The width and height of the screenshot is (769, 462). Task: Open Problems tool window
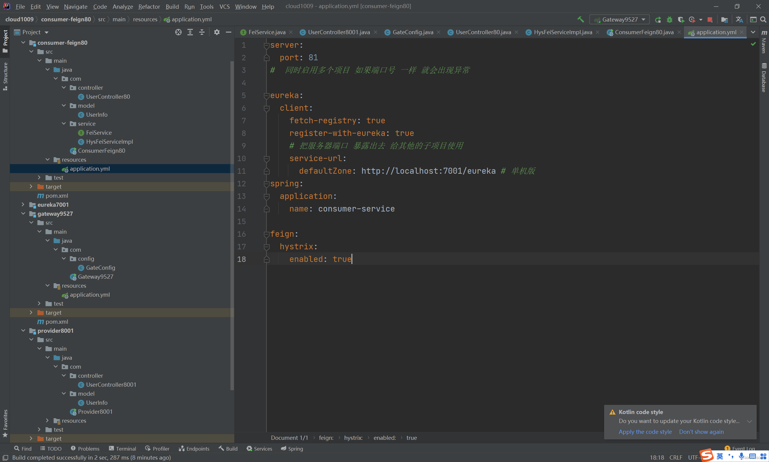point(85,448)
